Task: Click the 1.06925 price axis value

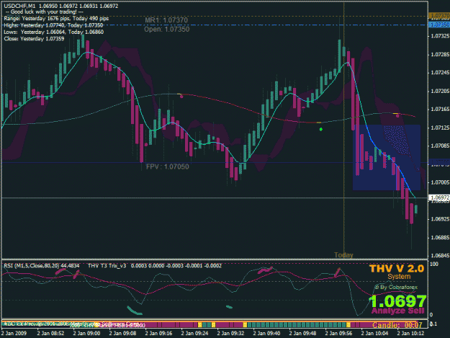Action: [440, 219]
